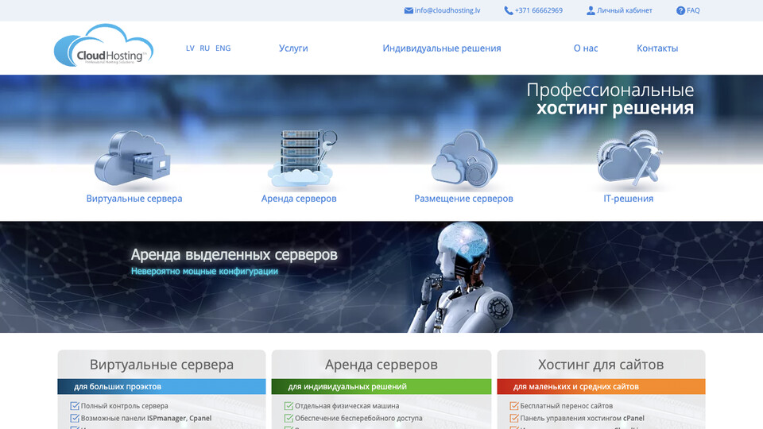
Task: Click the text Полный контроль сервера
Action: click(125, 406)
